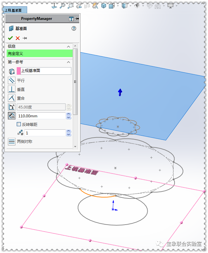Click the number of planes icon

pyautogui.click(x=20, y=133)
